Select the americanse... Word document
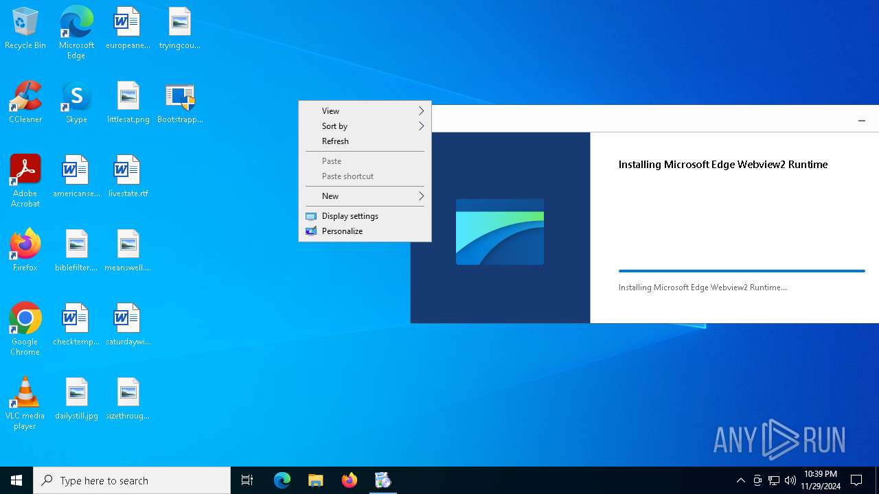Screen dimensions: 879x494 coord(76,177)
